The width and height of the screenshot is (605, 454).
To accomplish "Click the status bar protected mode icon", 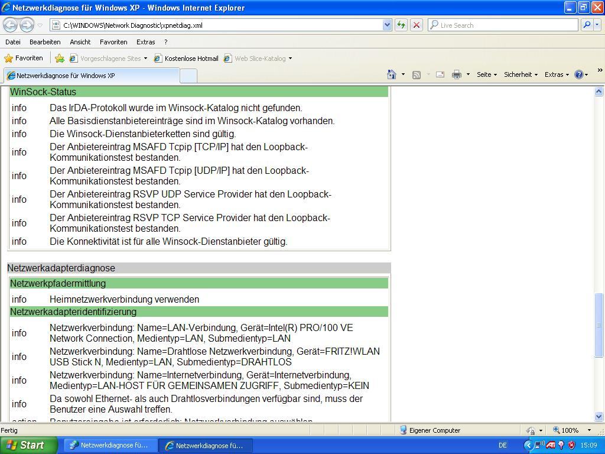I will pyautogui.click(x=531, y=430).
